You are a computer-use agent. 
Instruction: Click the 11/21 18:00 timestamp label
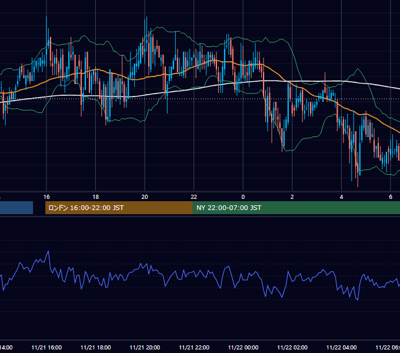click(96, 347)
